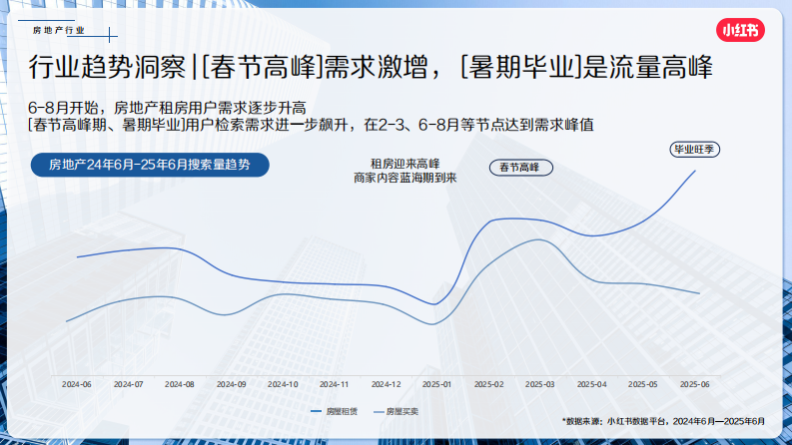The image size is (792, 445).
Task: Click the 2024-07 axis label
Action: [128, 384]
